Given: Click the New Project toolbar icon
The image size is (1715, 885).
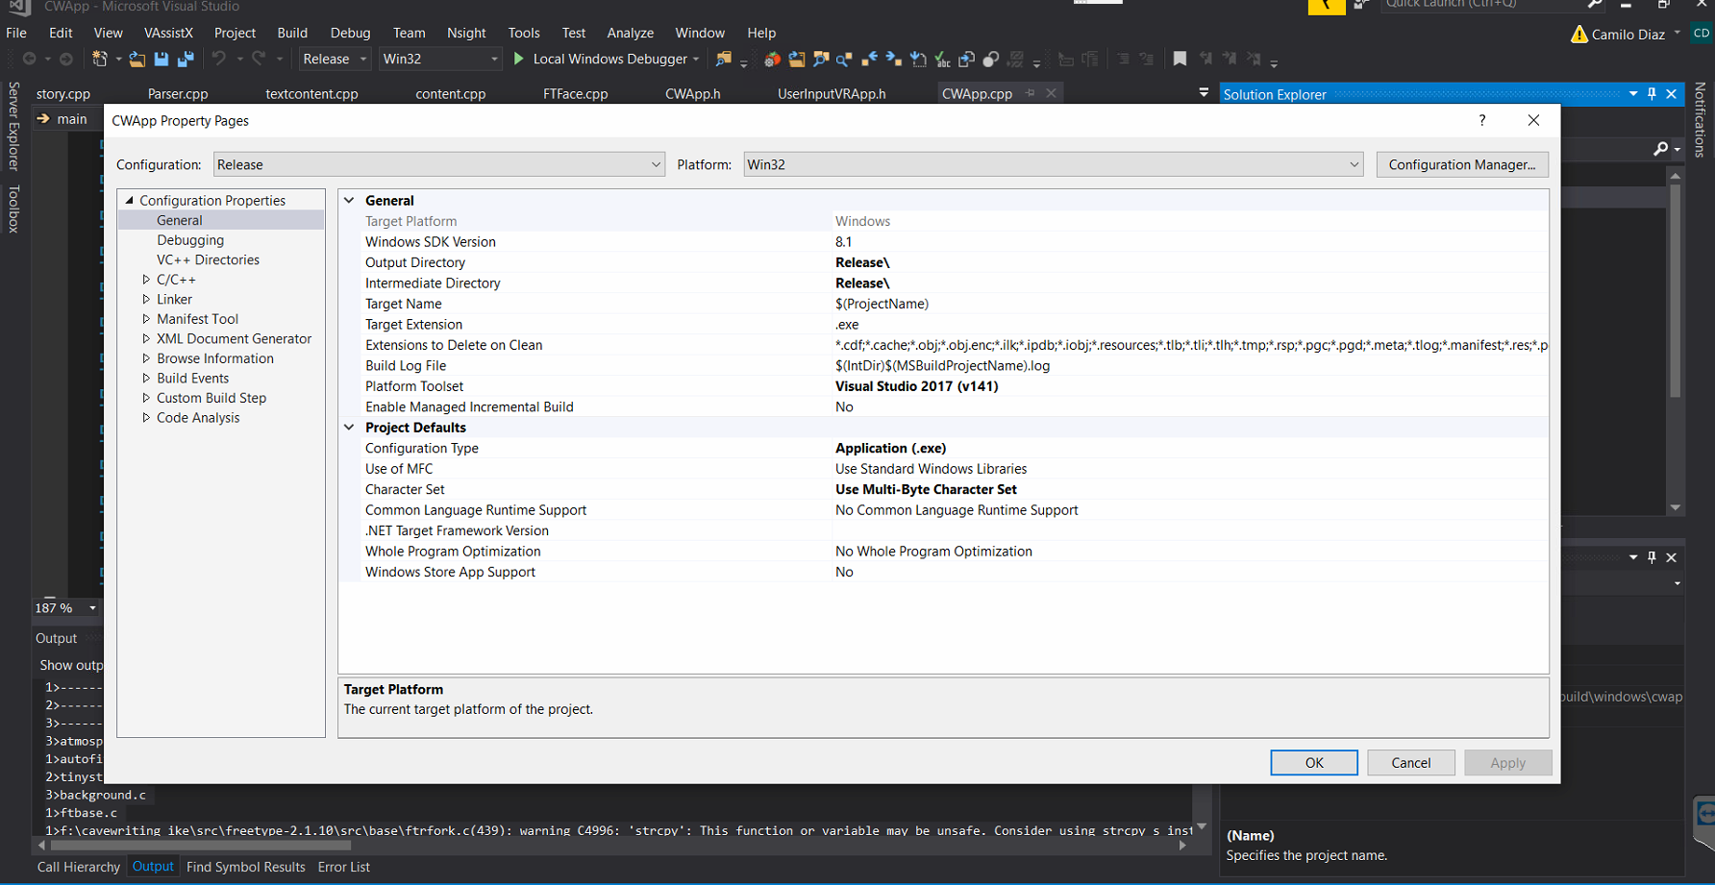Looking at the screenshot, I should (x=99, y=59).
